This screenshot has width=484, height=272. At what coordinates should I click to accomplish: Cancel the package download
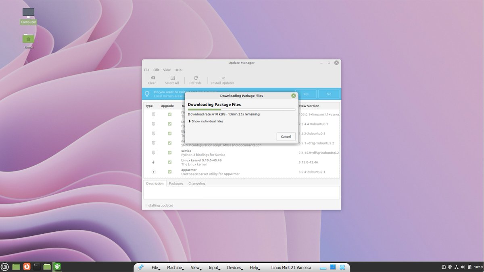tap(286, 136)
